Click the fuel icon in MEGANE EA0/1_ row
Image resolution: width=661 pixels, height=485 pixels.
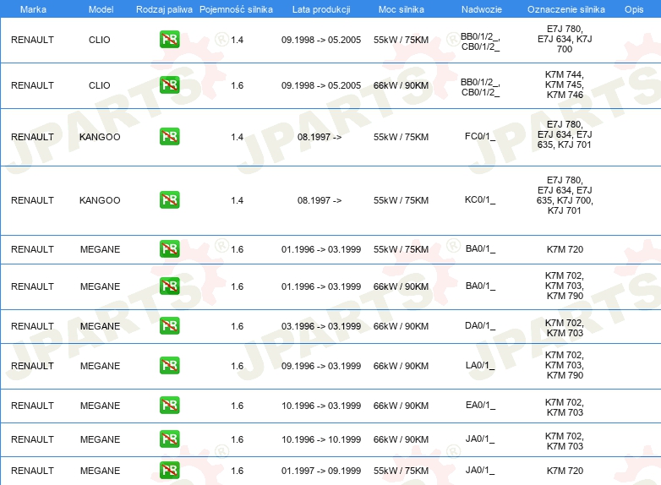169,405
